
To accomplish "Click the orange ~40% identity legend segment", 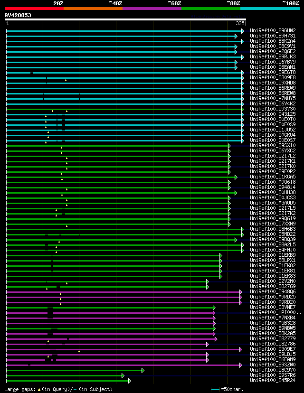I will tap(93, 9).
